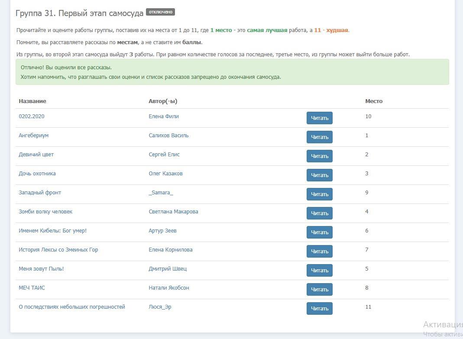Open the 'Западный фронт' story title
The height and width of the screenshot is (339, 463).
(x=40, y=193)
